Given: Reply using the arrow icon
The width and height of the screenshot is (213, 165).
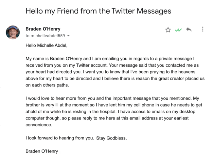Looking at the screenshot, I should [x=189, y=29].
